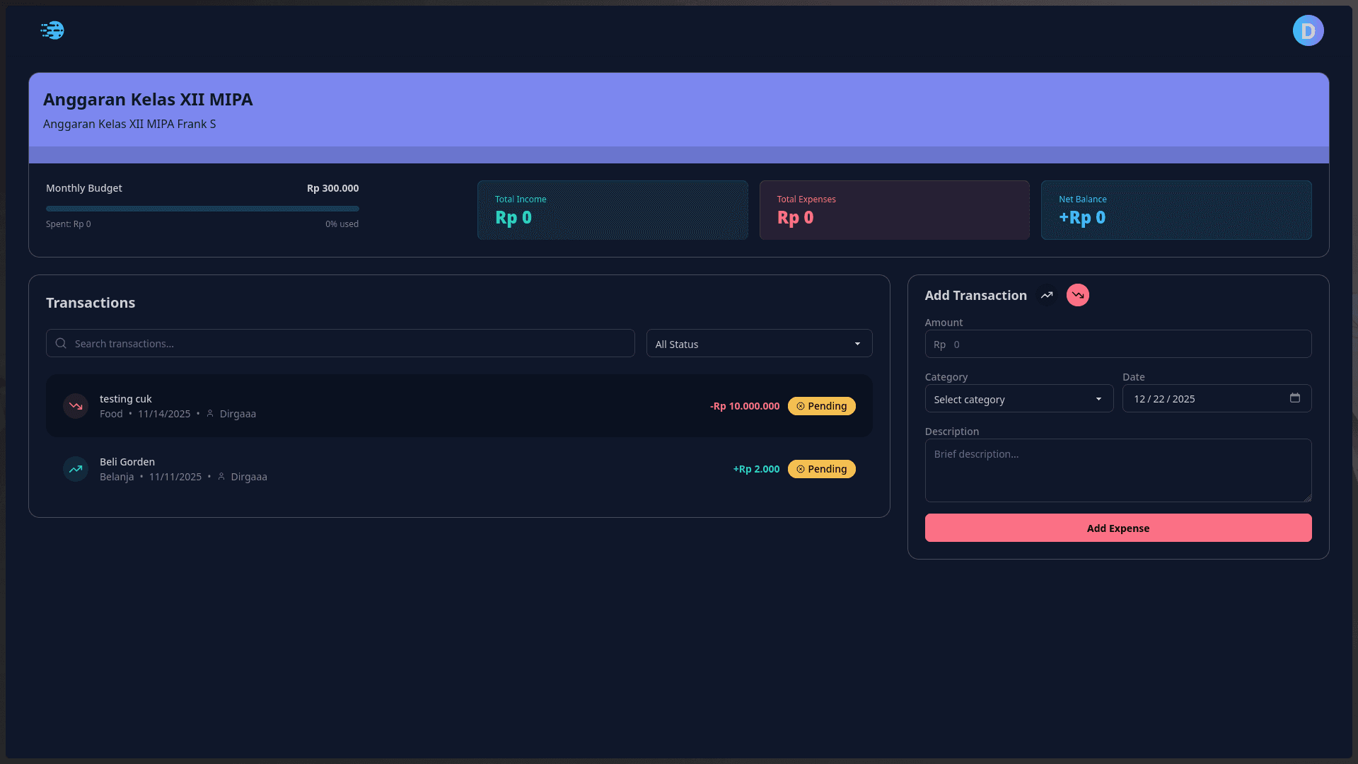Viewport: 1358px width, 764px height.
Task: Select the expense toggle icon in Add Transaction
Action: coord(1076,295)
